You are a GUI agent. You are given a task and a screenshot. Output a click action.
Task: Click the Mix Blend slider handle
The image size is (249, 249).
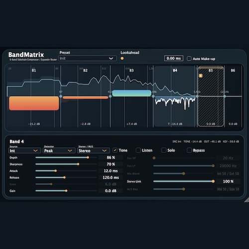[x=184, y=173]
